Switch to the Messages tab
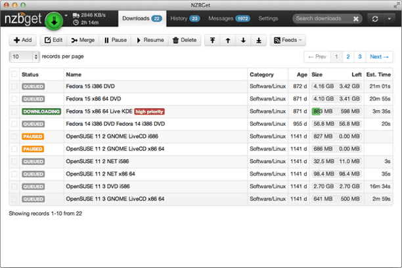This screenshot has height=268, width=402. (x=229, y=18)
